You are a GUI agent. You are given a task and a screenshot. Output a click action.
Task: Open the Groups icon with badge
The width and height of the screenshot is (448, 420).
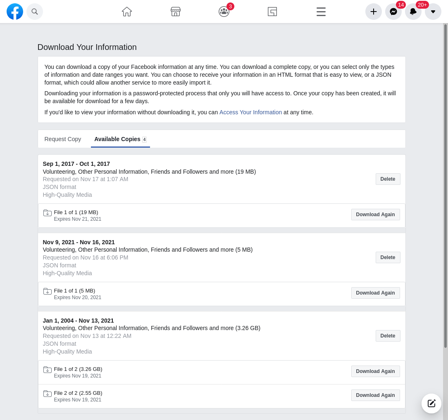click(224, 12)
